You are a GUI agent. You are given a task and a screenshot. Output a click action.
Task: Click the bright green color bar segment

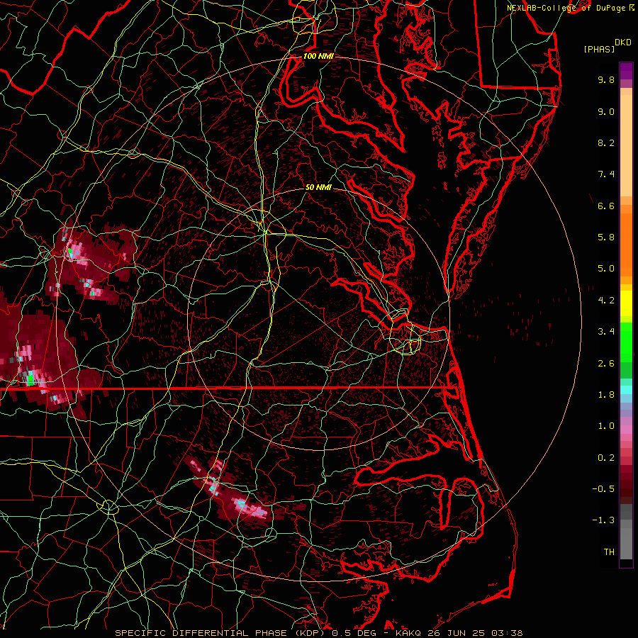(626, 342)
